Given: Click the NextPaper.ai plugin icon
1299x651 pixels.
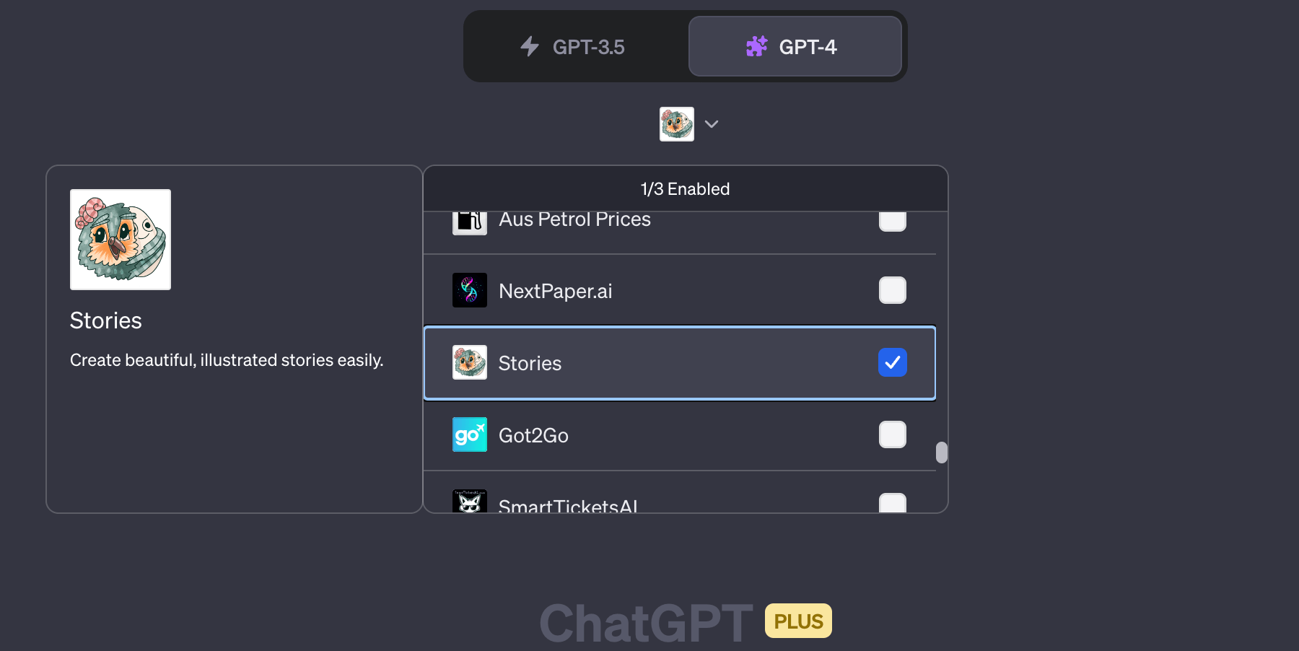Looking at the screenshot, I should tap(469, 290).
